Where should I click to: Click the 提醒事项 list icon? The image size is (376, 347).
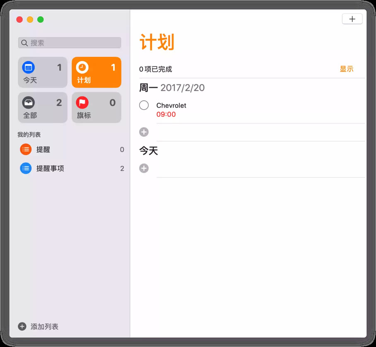25,168
